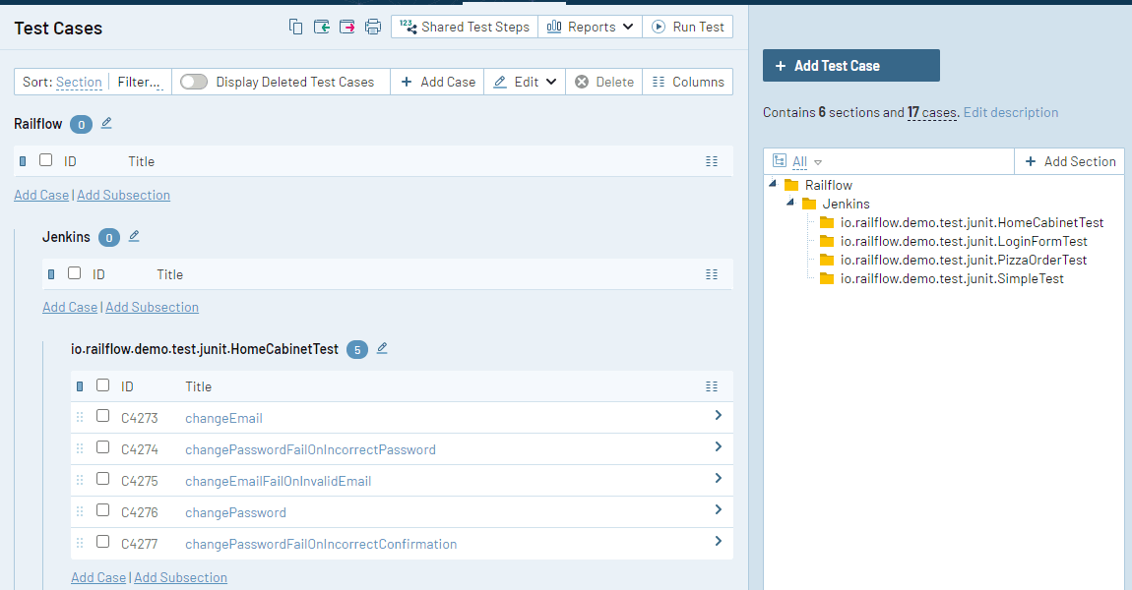Screen dimensions: 1132x590
Task: Click Add Subsection link under HomeCabinetTest section
Action: (x=180, y=578)
